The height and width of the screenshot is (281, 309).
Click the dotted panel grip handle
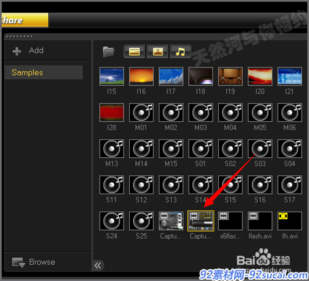coord(19,37)
